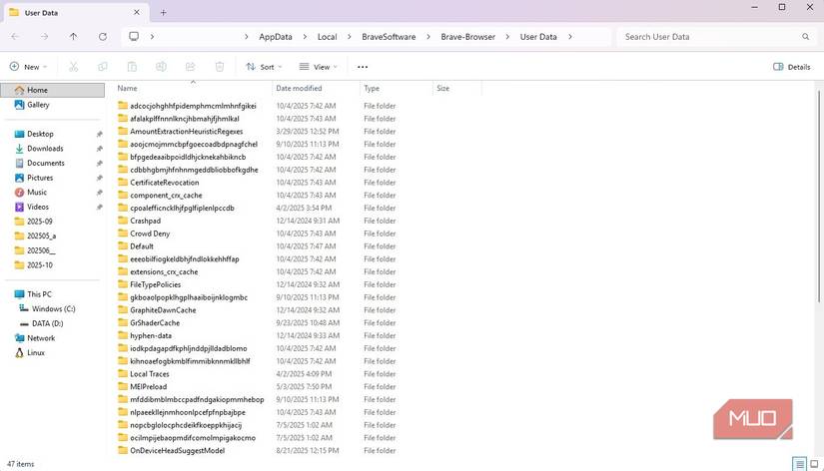Viewport: 824px width, 471px height.
Task: Click the This PC monitor icon in address bar
Action: [134, 36]
